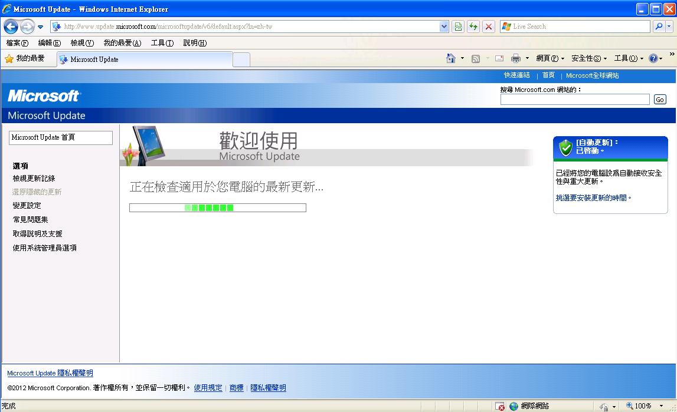
Task: Open the 檢視(V) menu
Action: tap(82, 42)
